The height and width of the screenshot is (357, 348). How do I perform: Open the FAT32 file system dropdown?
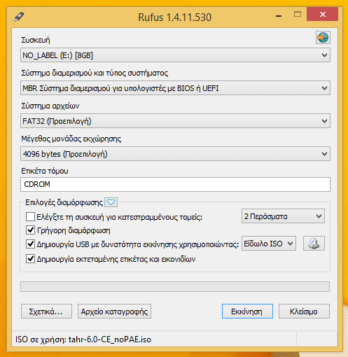pos(175,121)
